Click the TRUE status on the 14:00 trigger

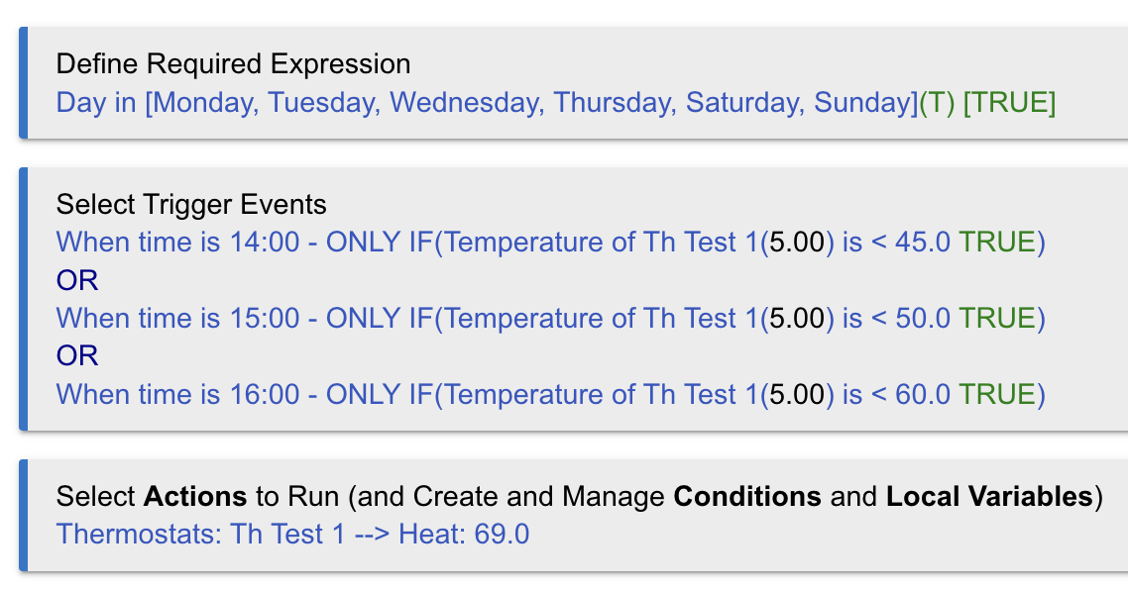[996, 243]
